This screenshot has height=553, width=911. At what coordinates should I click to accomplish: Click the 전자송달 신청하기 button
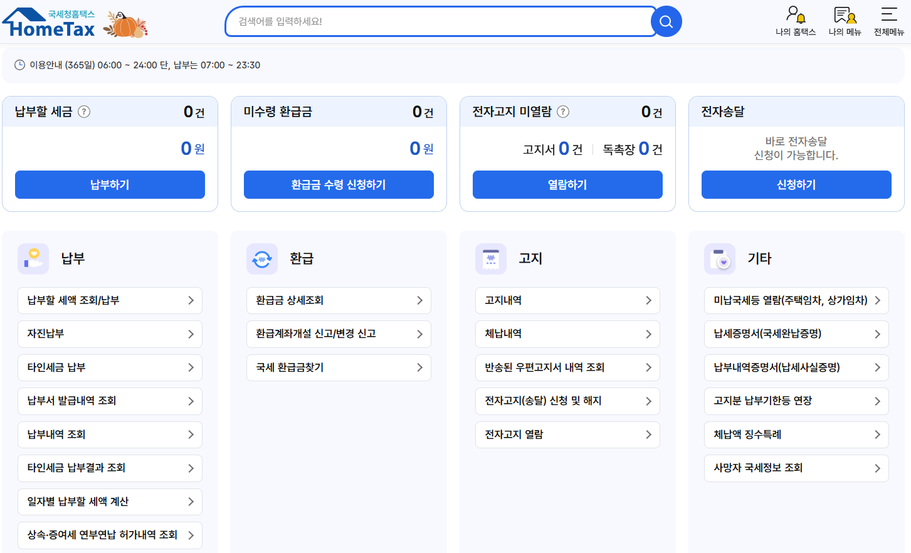796,184
